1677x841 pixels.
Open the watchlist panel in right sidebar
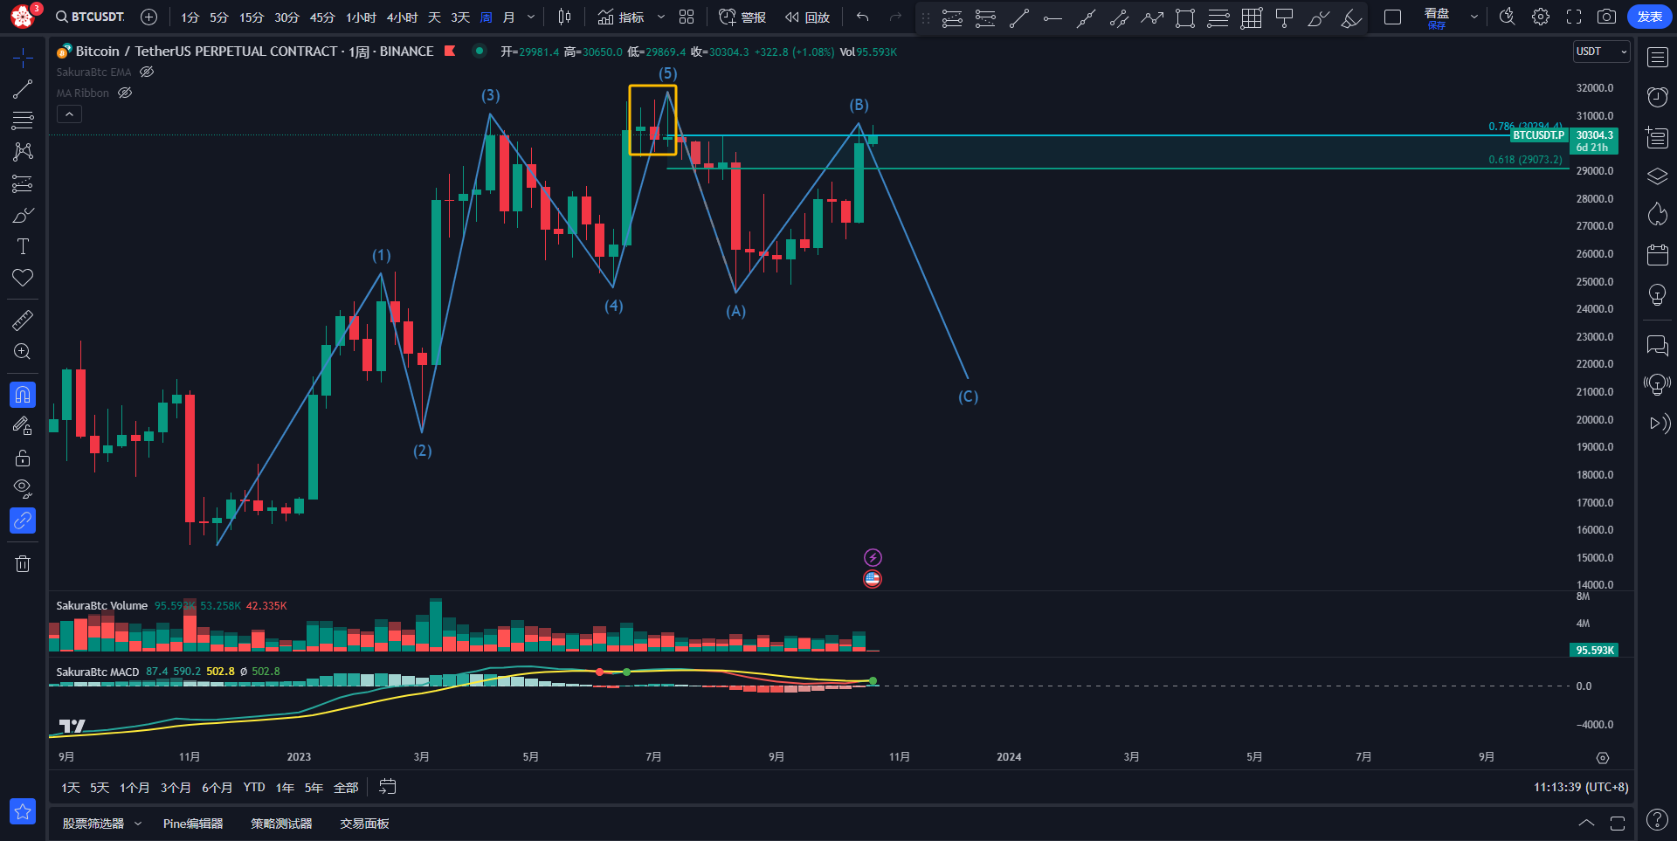coord(1657,58)
